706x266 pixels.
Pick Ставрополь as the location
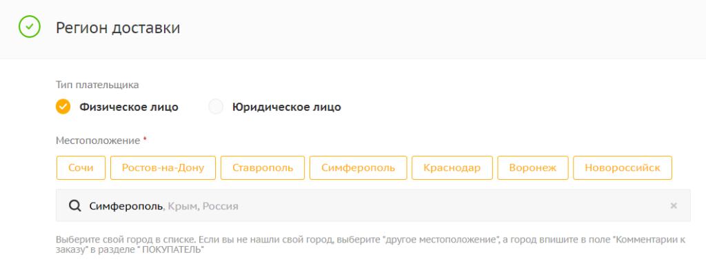click(263, 168)
